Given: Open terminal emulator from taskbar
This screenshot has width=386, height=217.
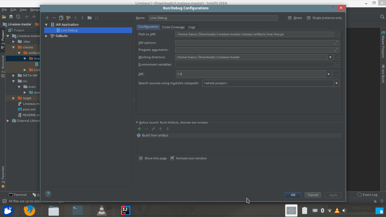Looking at the screenshot, I should 78,211.
